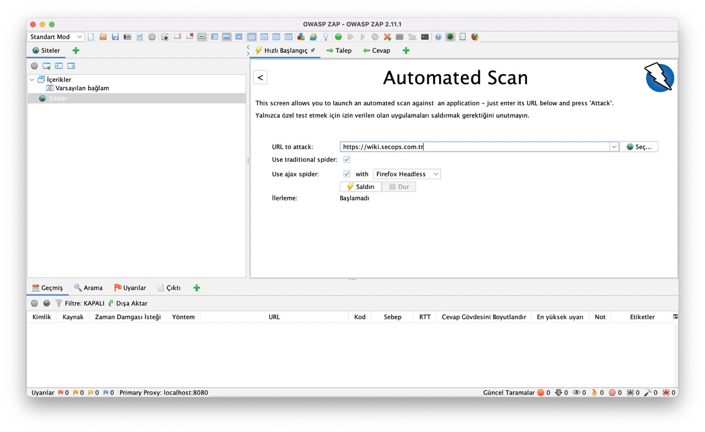Click the flame active scan status icon
Viewport: 705px width, 432px height.
(x=594, y=392)
